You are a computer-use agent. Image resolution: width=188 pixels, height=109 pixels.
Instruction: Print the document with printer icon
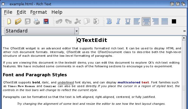37,22
